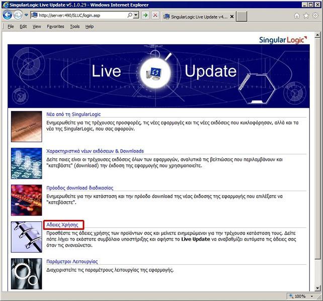Open the Tools gear icon
The width and height of the screenshot is (323, 301).
[x=315, y=16]
